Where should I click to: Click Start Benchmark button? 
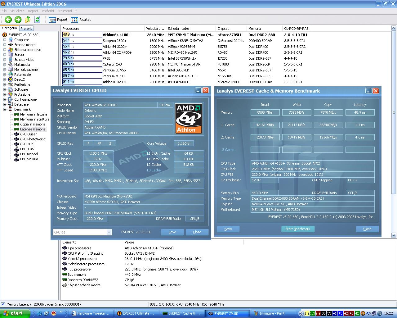click(298, 229)
